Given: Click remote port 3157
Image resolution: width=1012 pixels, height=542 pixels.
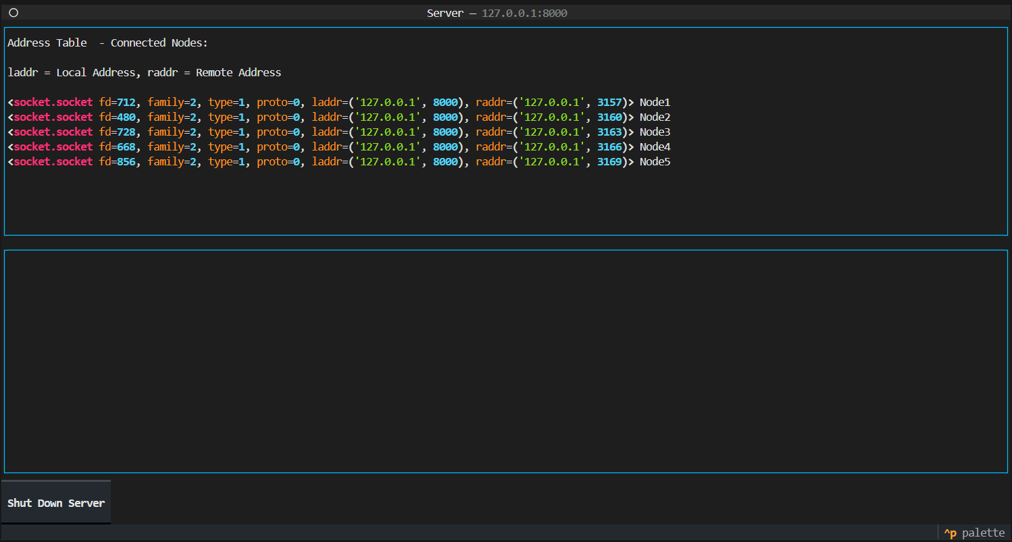Looking at the screenshot, I should click(609, 103).
